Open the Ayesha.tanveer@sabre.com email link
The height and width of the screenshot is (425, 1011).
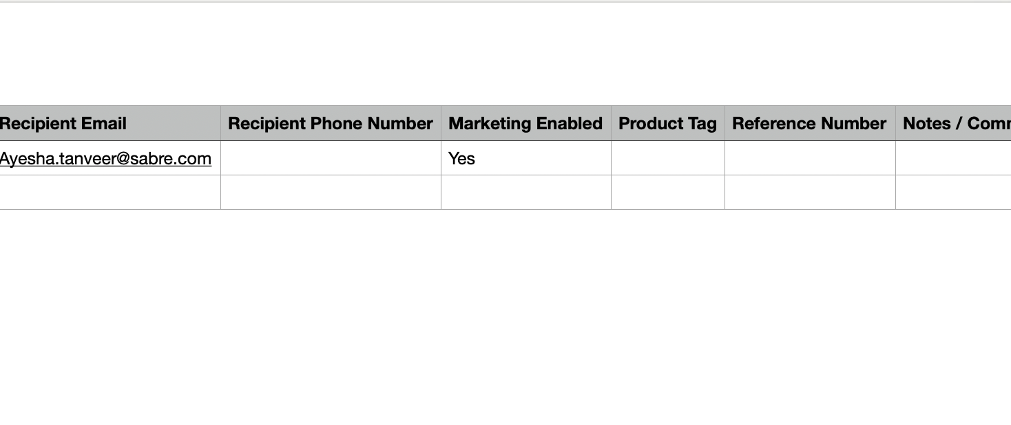(x=105, y=158)
